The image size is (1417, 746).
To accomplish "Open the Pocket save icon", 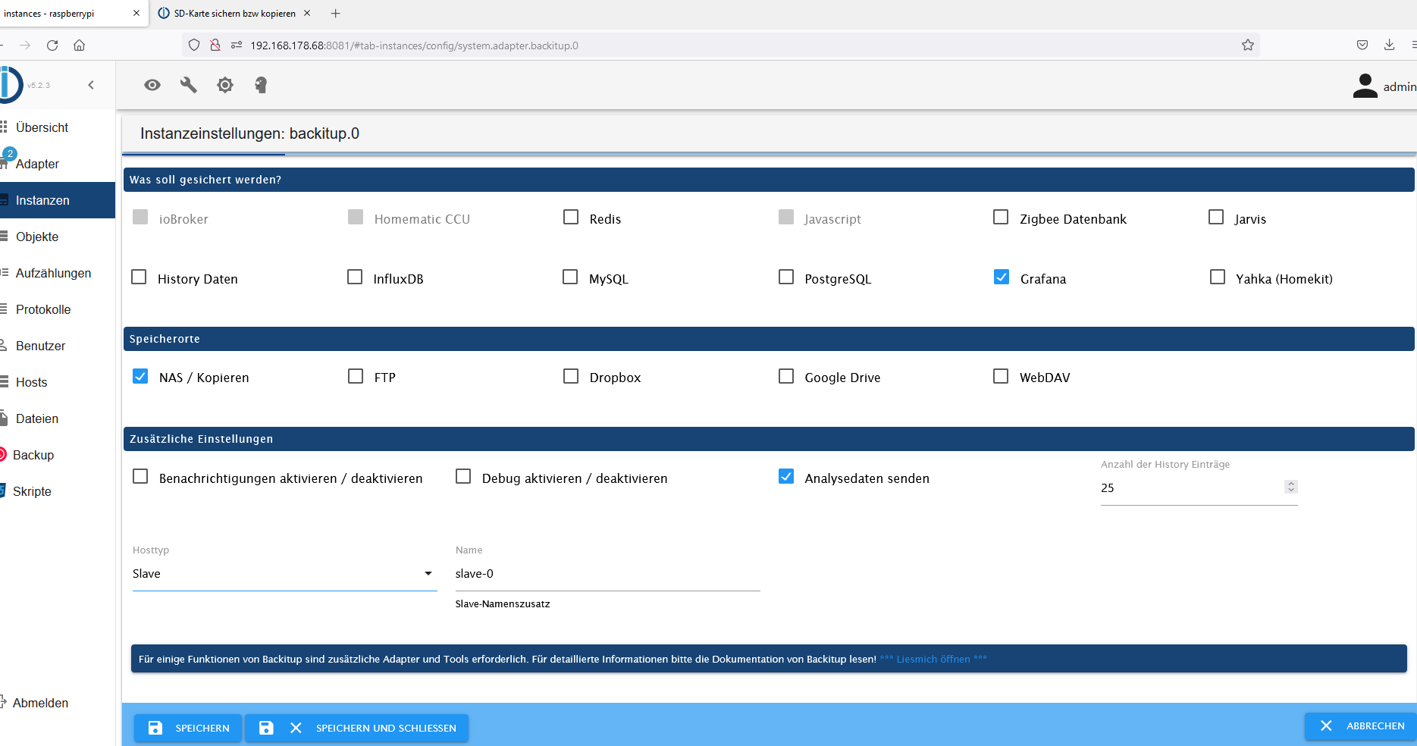I will pyautogui.click(x=1362, y=45).
